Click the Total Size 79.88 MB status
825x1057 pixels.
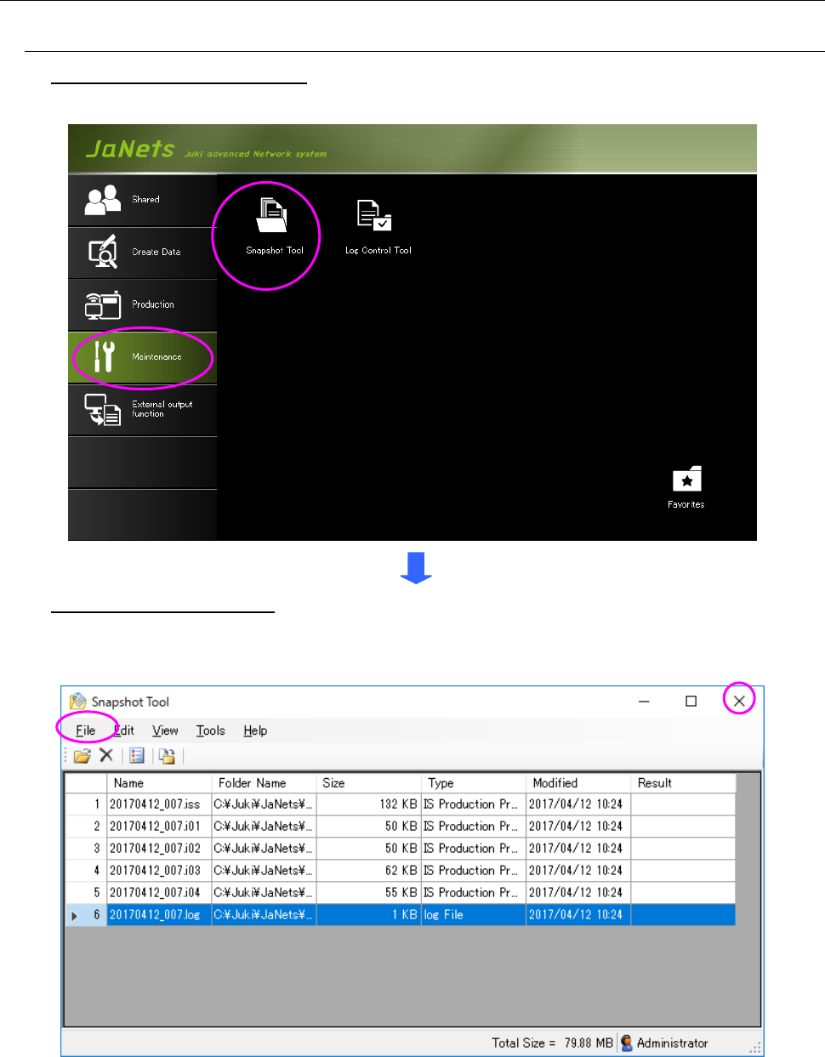552,1043
